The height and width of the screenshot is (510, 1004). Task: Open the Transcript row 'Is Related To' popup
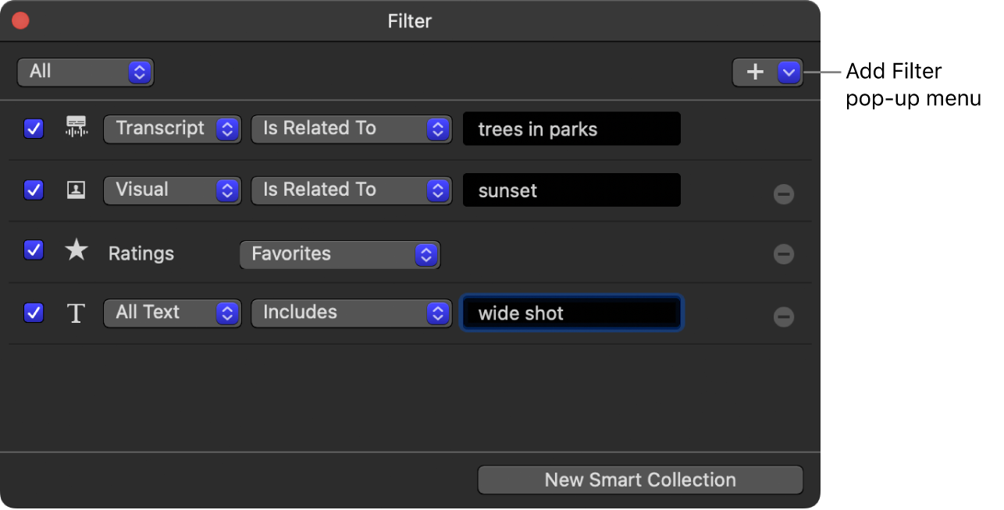(351, 129)
